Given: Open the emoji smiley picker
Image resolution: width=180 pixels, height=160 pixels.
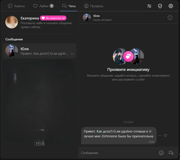Looking at the screenshot, I should click(161, 153).
